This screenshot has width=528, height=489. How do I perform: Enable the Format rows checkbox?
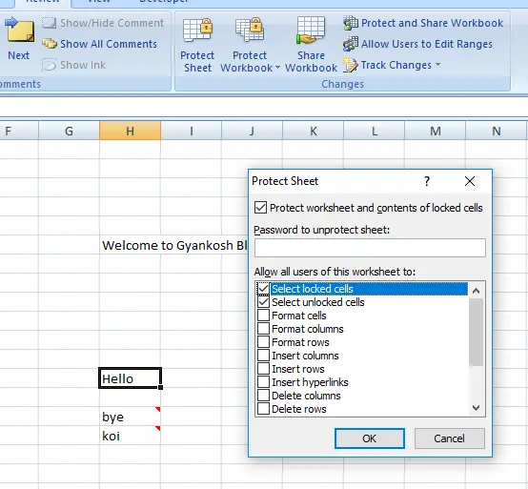(x=263, y=342)
